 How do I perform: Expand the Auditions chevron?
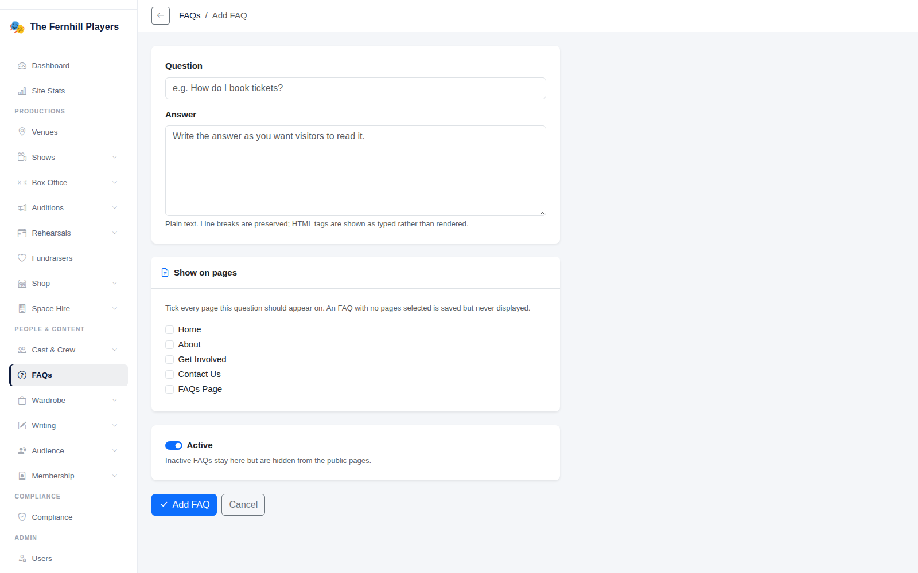pyautogui.click(x=115, y=208)
